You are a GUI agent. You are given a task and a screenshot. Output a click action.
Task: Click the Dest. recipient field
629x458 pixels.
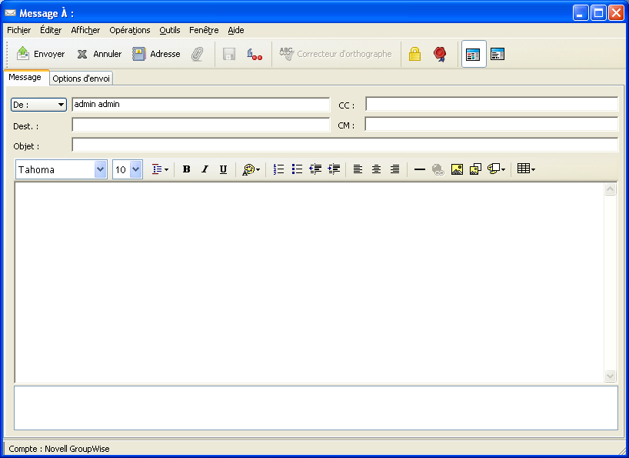(201, 125)
